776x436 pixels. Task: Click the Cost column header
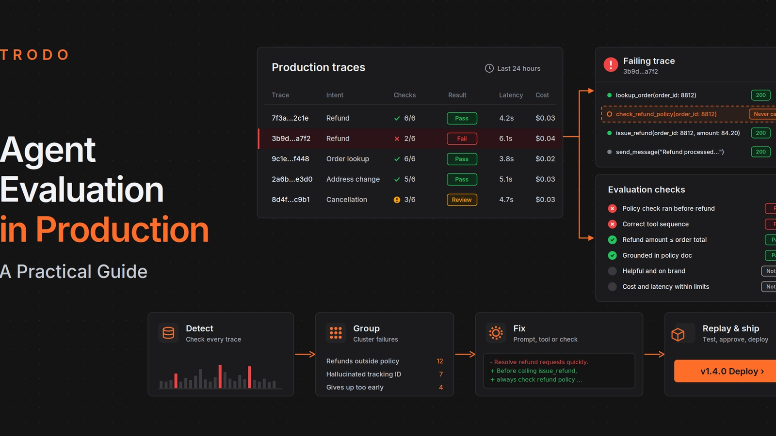coord(542,95)
